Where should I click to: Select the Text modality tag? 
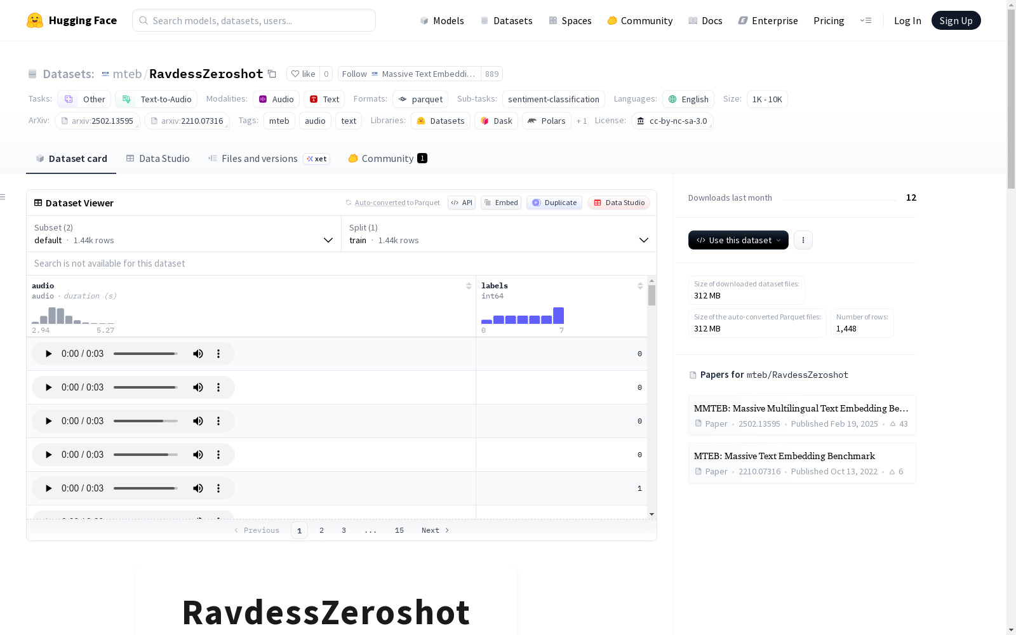point(324,99)
